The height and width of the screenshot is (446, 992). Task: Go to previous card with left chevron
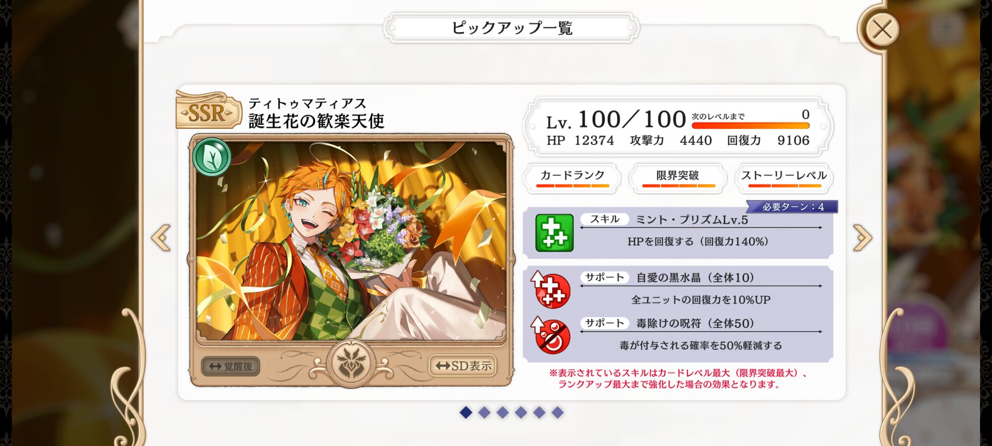coord(161,238)
